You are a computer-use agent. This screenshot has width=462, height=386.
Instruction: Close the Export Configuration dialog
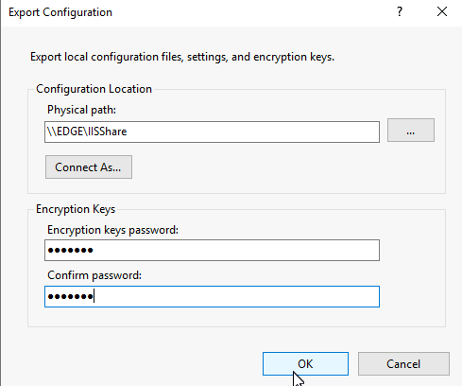[442, 12]
